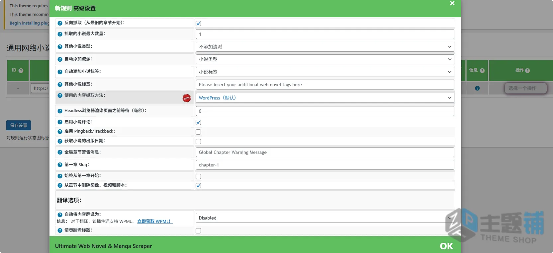The width and height of the screenshot is (553, 253).
Task: Click the https:/ URL field in rule row
Action: pyautogui.click(x=40, y=88)
